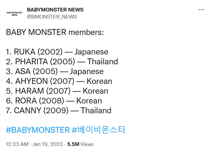Screen dimensions: 211x156
Task: Click the 12:33 AM timestamp
Action: (17, 144)
